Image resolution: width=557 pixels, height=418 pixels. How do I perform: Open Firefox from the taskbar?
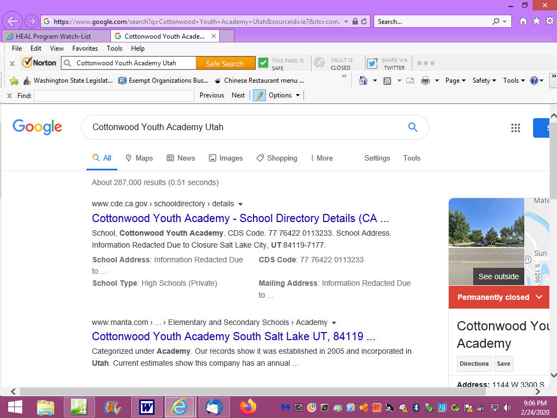click(x=248, y=407)
